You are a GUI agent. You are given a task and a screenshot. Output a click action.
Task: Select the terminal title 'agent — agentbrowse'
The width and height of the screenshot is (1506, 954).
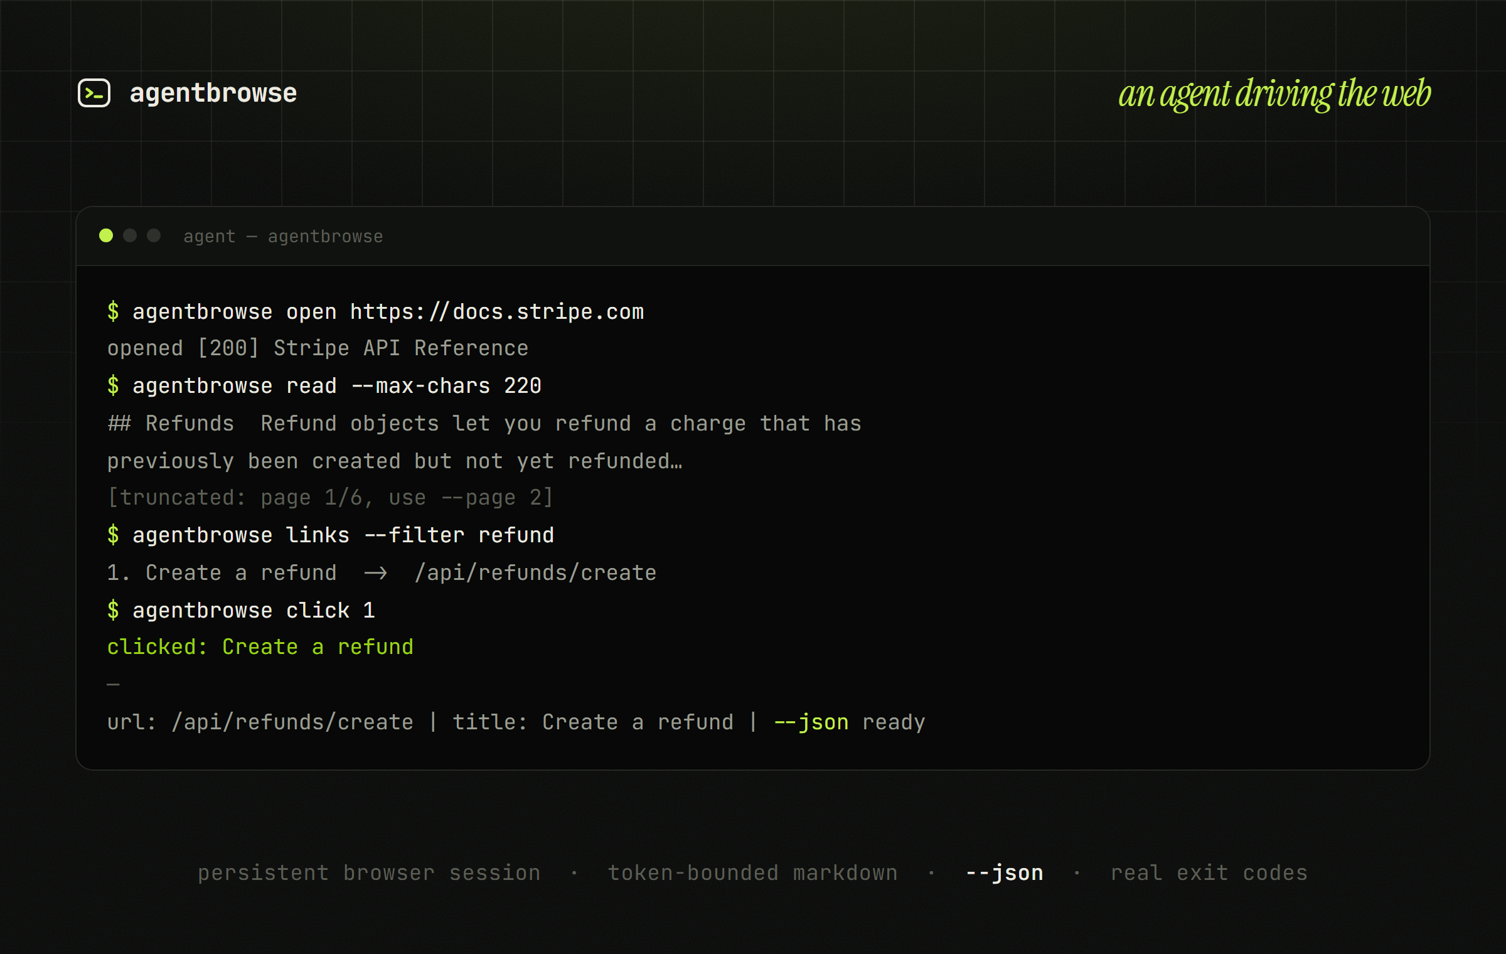[283, 237]
